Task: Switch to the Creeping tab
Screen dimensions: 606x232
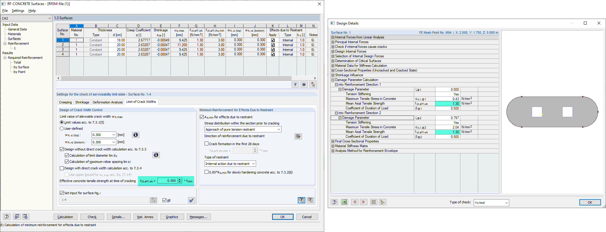Action: pyautogui.click(x=65, y=102)
